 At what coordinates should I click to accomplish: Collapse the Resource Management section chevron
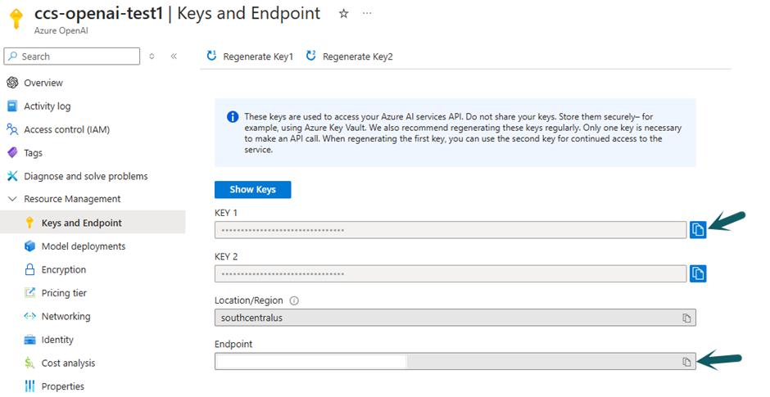(13, 199)
